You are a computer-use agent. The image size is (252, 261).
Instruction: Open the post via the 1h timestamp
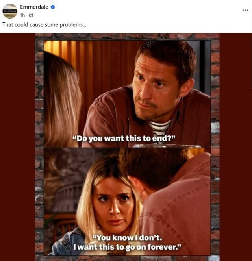22,15
